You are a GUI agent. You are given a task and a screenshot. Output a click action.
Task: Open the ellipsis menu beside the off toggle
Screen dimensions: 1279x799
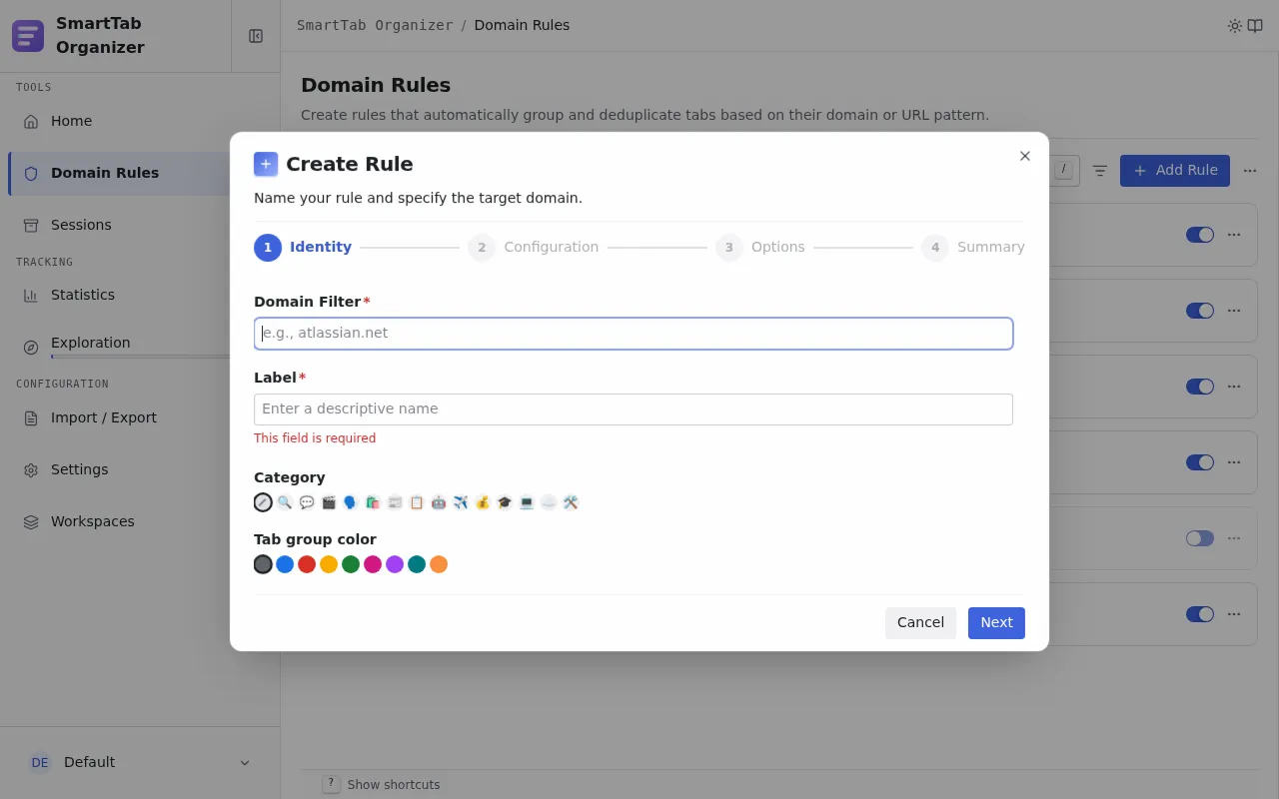pos(1234,538)
